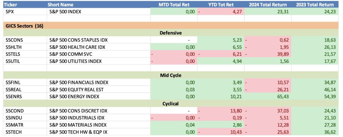This screenshot has height=137, width=343.
Task: Click the Ticker column header
Action: tap(12, 5)
